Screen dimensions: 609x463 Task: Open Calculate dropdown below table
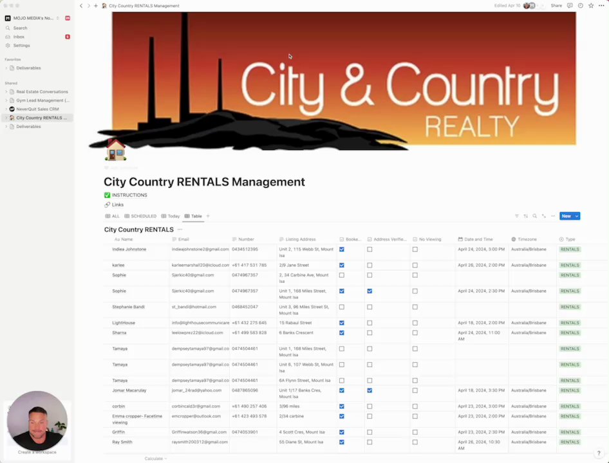tap(155, 458)
